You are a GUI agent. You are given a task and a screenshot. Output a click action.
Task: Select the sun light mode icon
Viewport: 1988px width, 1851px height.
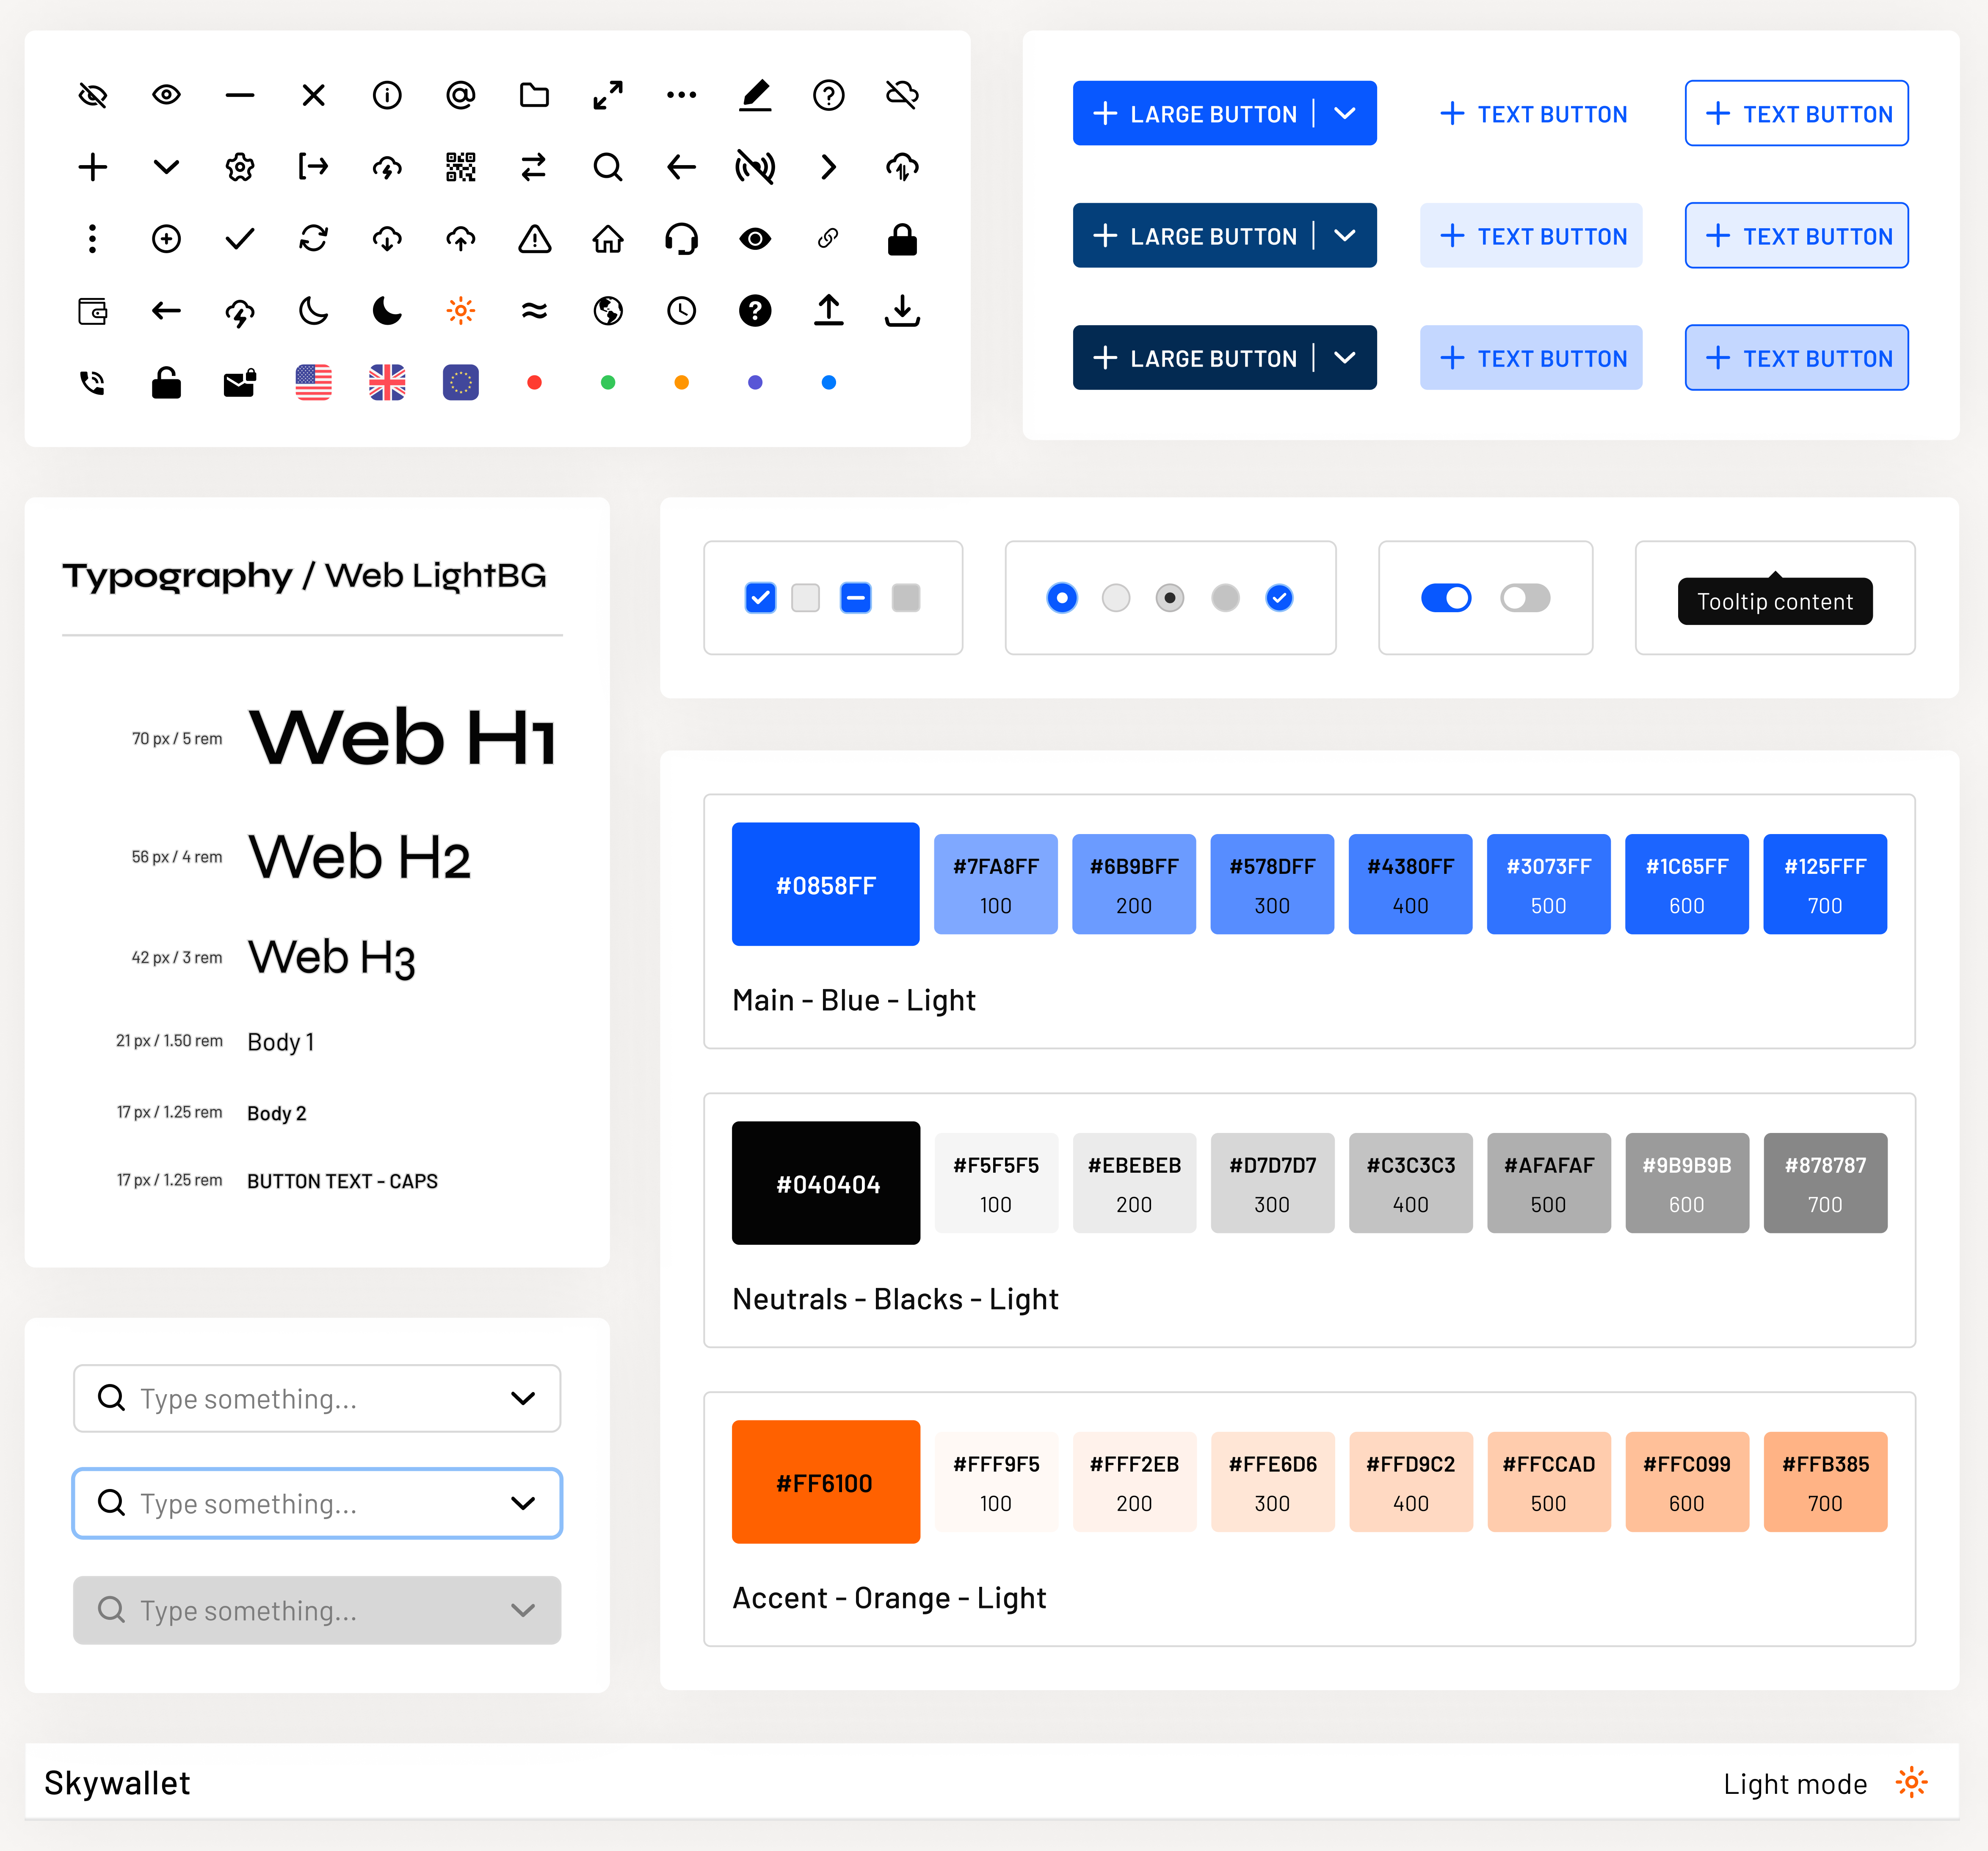coord(460,311)
